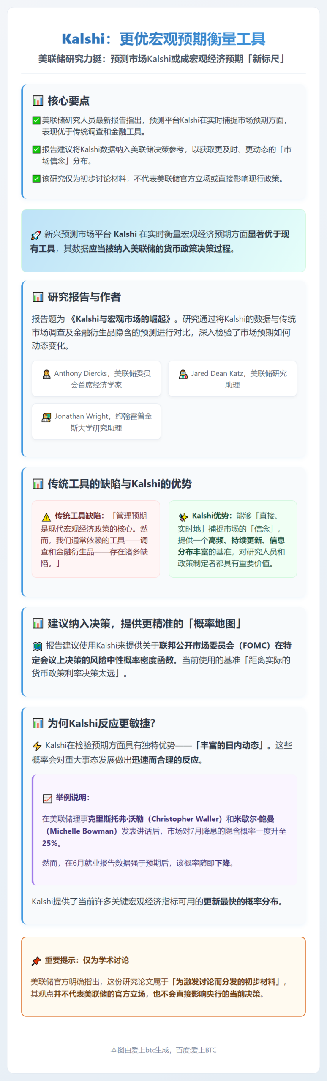Click the 核心要点 heading
This screenshot has height=1081, width=327.
point(68,101)
